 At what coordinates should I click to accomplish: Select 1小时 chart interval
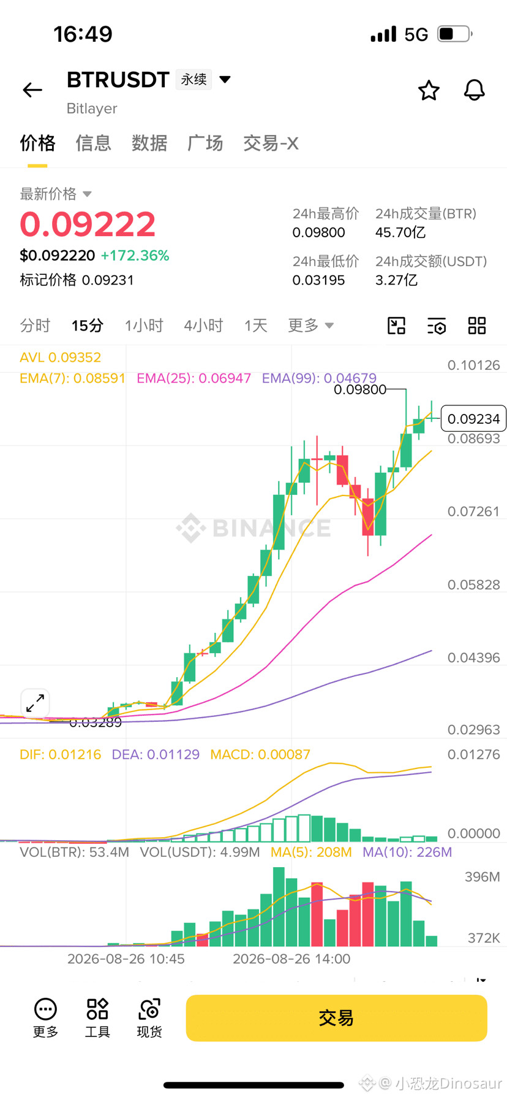144,325
